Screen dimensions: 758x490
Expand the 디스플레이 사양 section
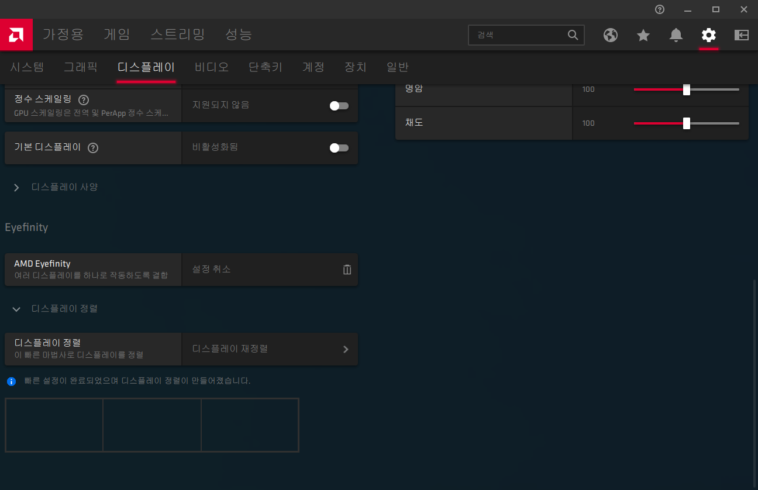56,187
